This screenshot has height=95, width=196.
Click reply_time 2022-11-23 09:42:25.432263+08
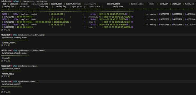(118, 17)
